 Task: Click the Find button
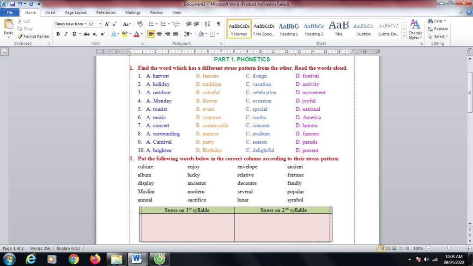437,21
